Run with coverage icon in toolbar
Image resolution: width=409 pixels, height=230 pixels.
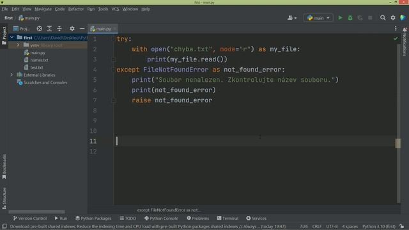[360, 18]
